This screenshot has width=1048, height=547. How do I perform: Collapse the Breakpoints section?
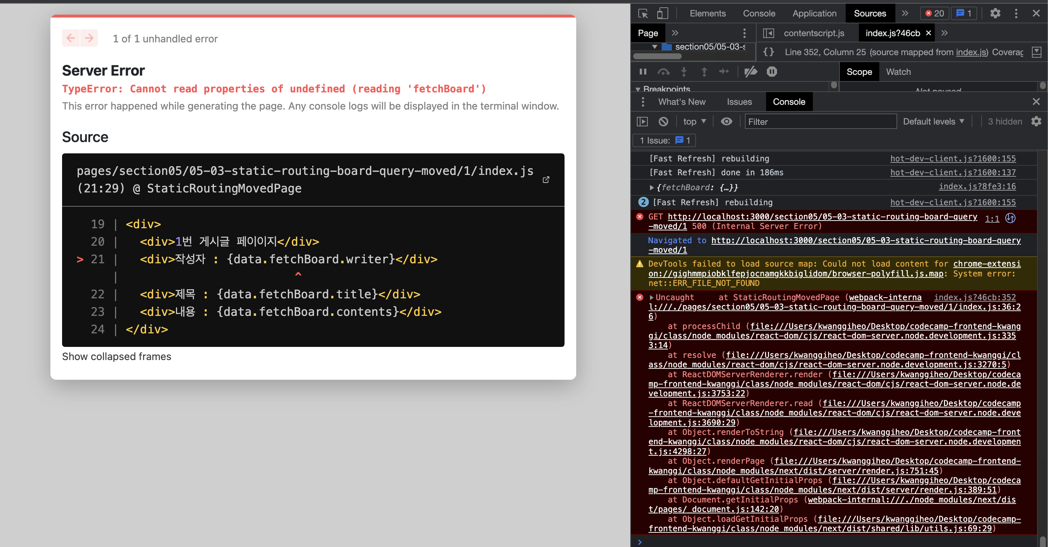pyautogui.click(x=638, y=89)
